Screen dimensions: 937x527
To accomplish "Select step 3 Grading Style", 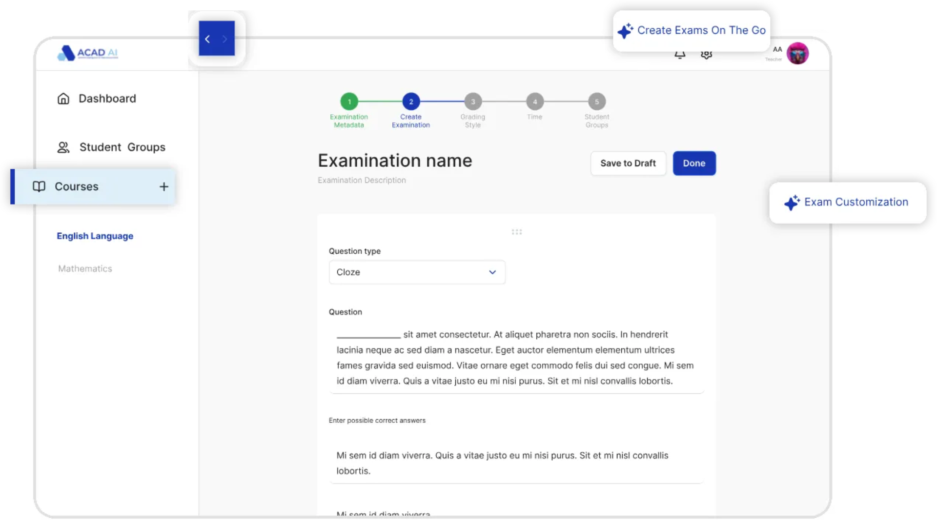I will pyautogui.click(x=472, y=102).
